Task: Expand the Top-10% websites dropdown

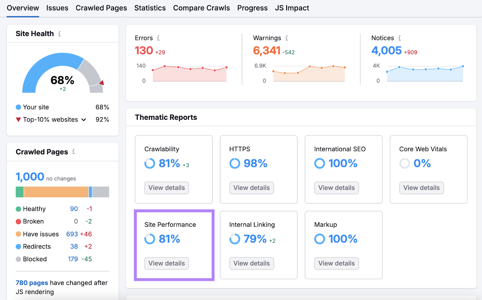Action: [84, 120]
